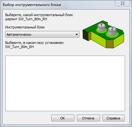Open help with the Справка button

114,118
